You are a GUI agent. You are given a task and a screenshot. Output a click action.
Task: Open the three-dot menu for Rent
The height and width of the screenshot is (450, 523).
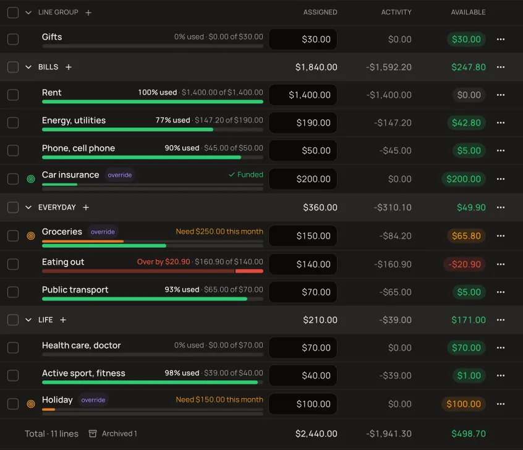click(x=500, y=95)
